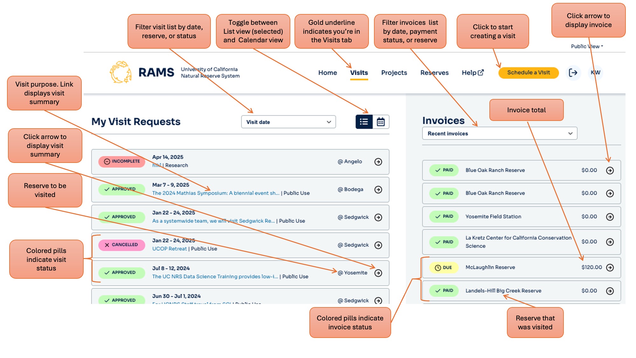Click the INCOMPLETE status pill
This screenshot has height=358, width=636.
(122, 161)
